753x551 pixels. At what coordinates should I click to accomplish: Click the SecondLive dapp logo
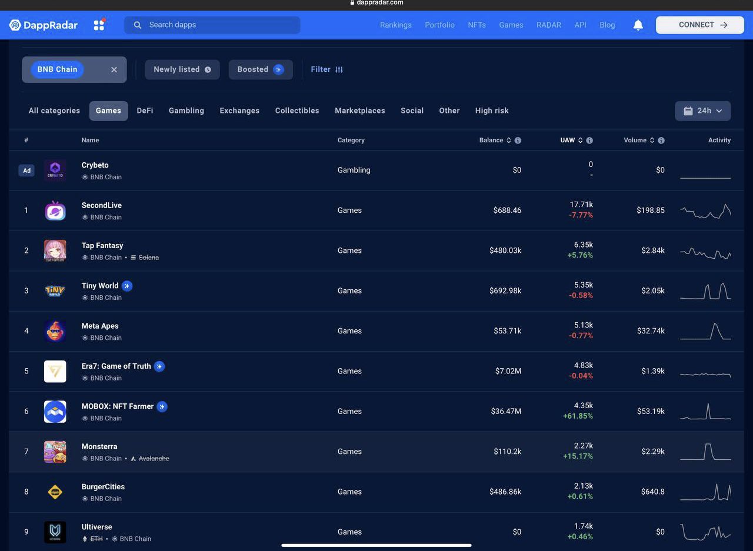tap(55, 211)
